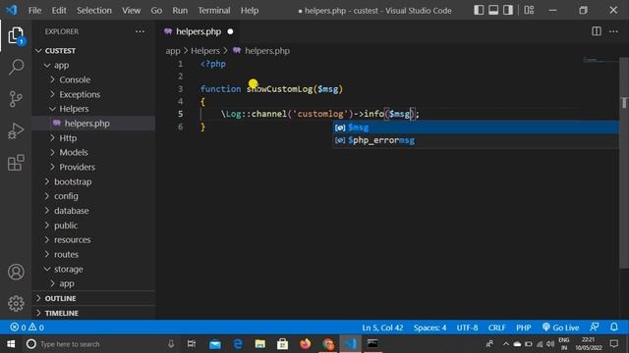Open the feedback icon in status bar

pos(595,328)
